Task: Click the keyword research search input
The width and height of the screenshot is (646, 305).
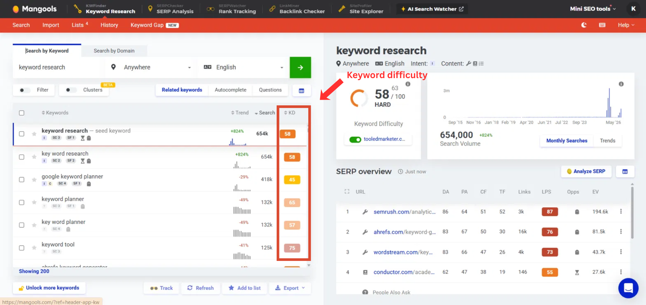Action: [59, 67]
